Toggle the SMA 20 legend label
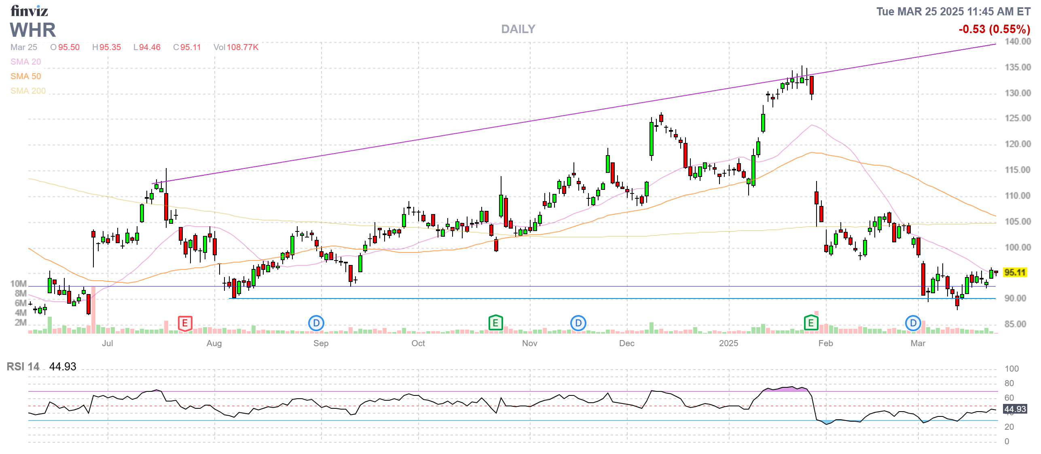Viewport: 1041px width, 454px height. pos(26,62)
